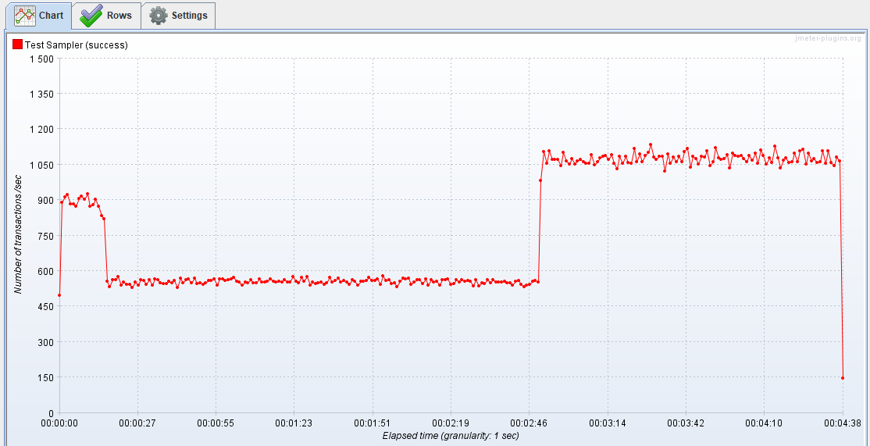Click the 'Test Sampler (success)' legend label
870x446 pixels.
[x=77, y=45]
